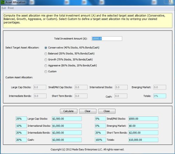Enable the Custom allocation radio button
Screen dimensions: 175x154
tap(46, 72)
